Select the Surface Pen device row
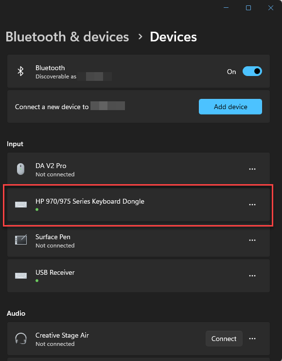The width and height of the screenshot is (282, 361). [x=139, y=240]
